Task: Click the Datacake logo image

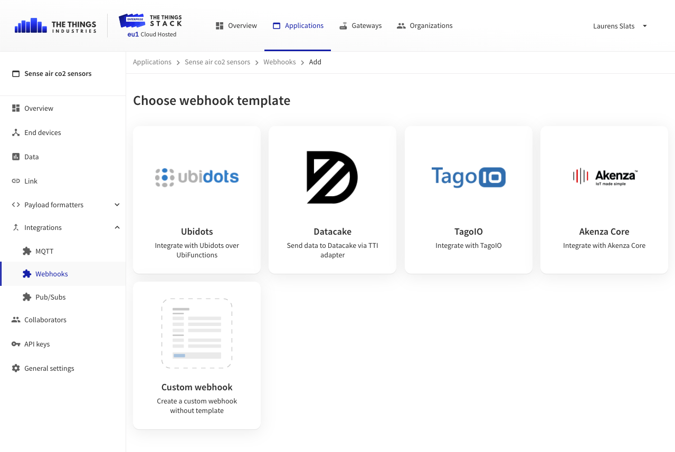Action: pyautogui.click(x=332, y=177)
